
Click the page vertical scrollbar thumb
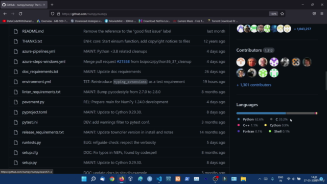(326, 81)
